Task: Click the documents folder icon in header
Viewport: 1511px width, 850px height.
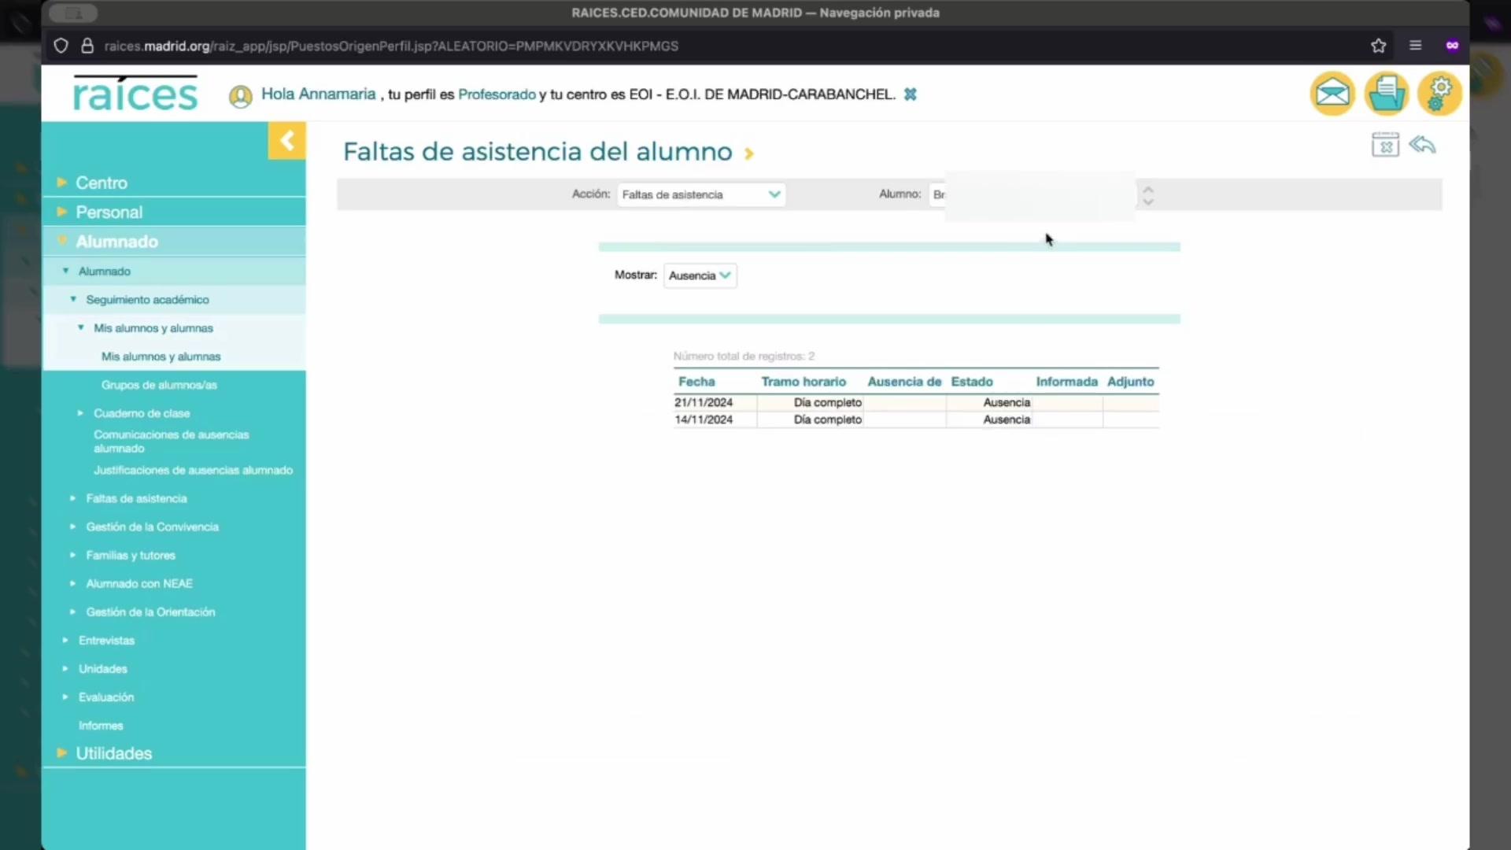Action: (1386, 94)
